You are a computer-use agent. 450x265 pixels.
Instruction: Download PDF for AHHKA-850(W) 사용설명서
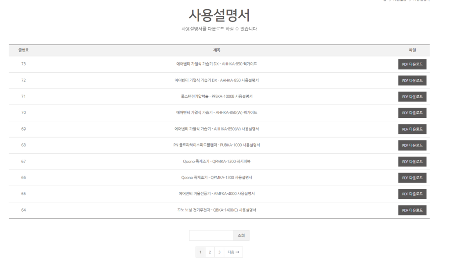412,129
